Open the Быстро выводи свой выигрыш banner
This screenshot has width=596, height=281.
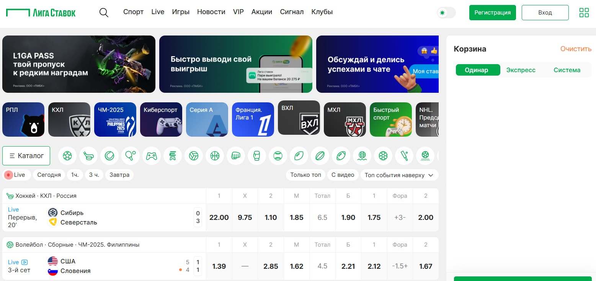pos(236,64)
